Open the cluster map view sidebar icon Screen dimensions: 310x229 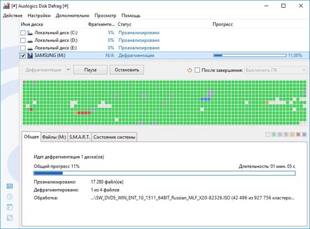coord(10,186)
